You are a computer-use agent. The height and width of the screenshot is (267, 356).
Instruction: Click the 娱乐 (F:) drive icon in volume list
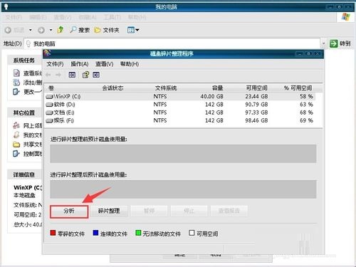49,121
